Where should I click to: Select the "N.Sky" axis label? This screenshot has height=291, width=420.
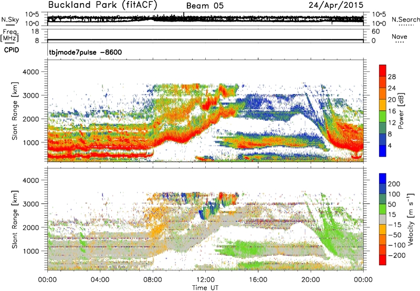10,19
